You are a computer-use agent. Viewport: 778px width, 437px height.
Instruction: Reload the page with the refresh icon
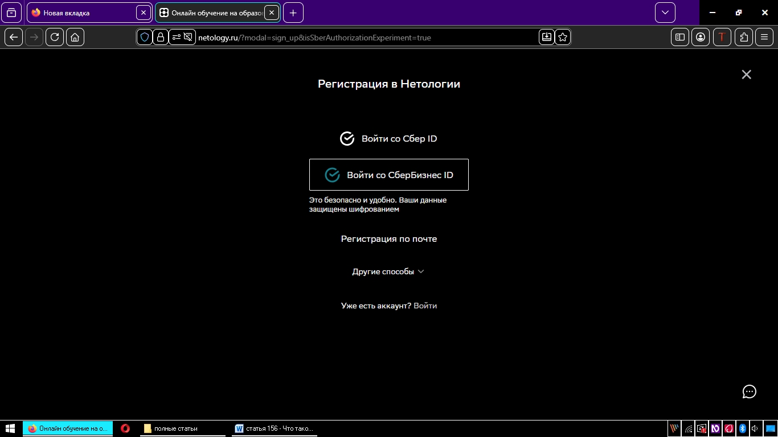click(x=55, y=37)
